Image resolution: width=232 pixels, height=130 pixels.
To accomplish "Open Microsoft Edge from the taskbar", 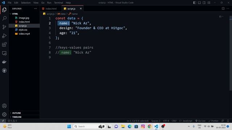I will (130, 126).
